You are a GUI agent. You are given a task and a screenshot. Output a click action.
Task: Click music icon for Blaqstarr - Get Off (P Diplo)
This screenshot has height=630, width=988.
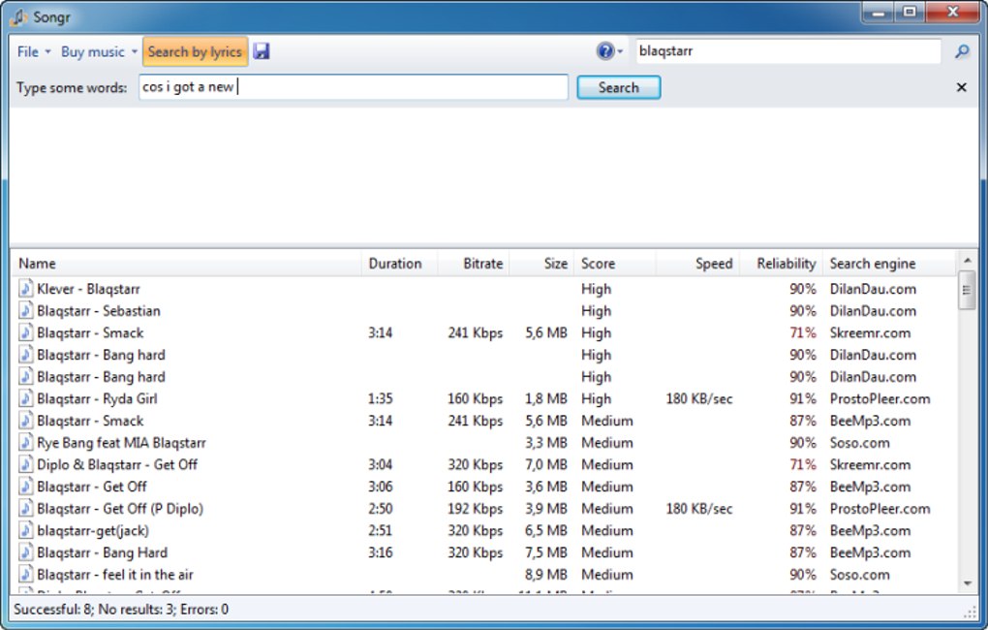(x=26, y=508)
